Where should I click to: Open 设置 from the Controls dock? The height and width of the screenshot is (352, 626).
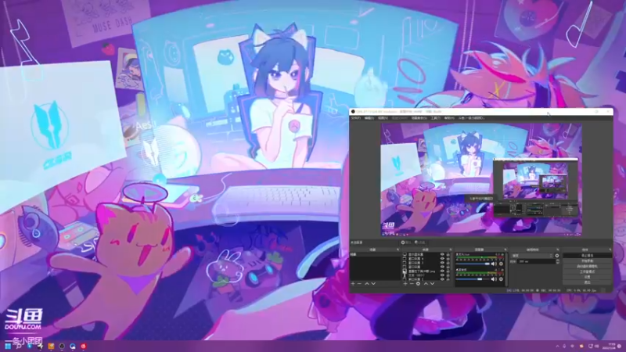pyautogui.click(x=588, y=277)
